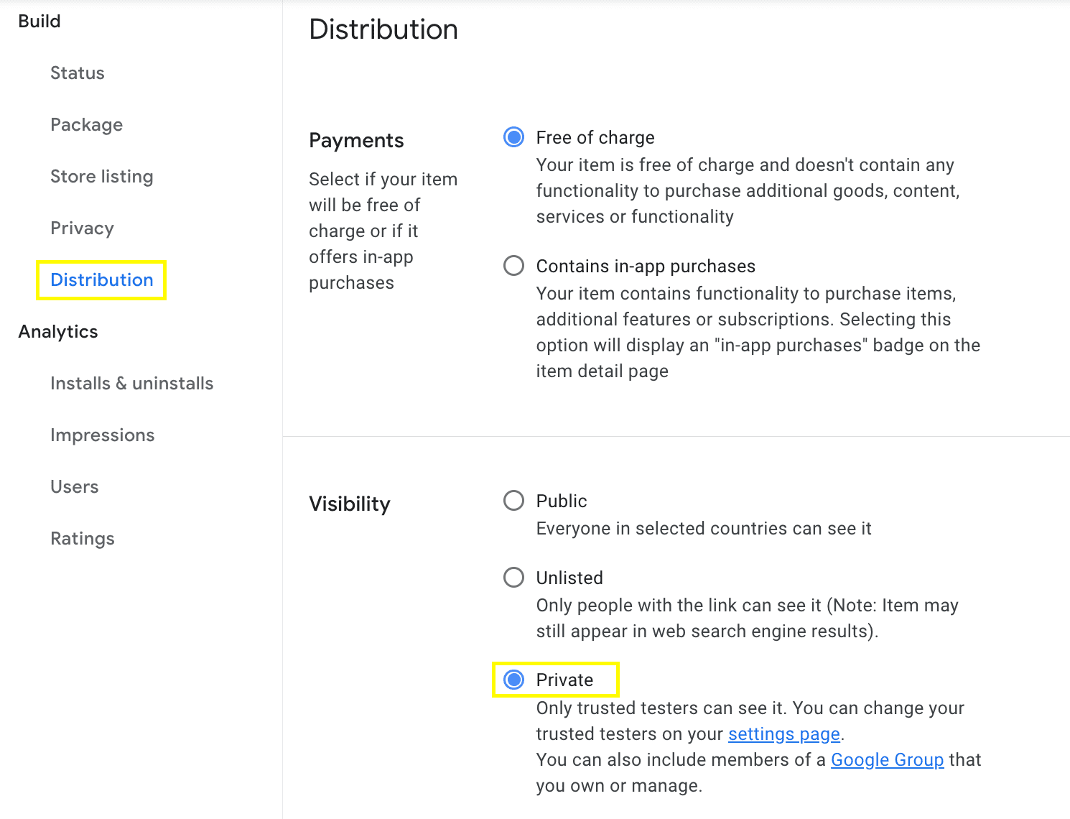The width and height of the screenshot is (1070, 819).
Task: Open the Impressions analytics page
Action: tap(102, 435)
